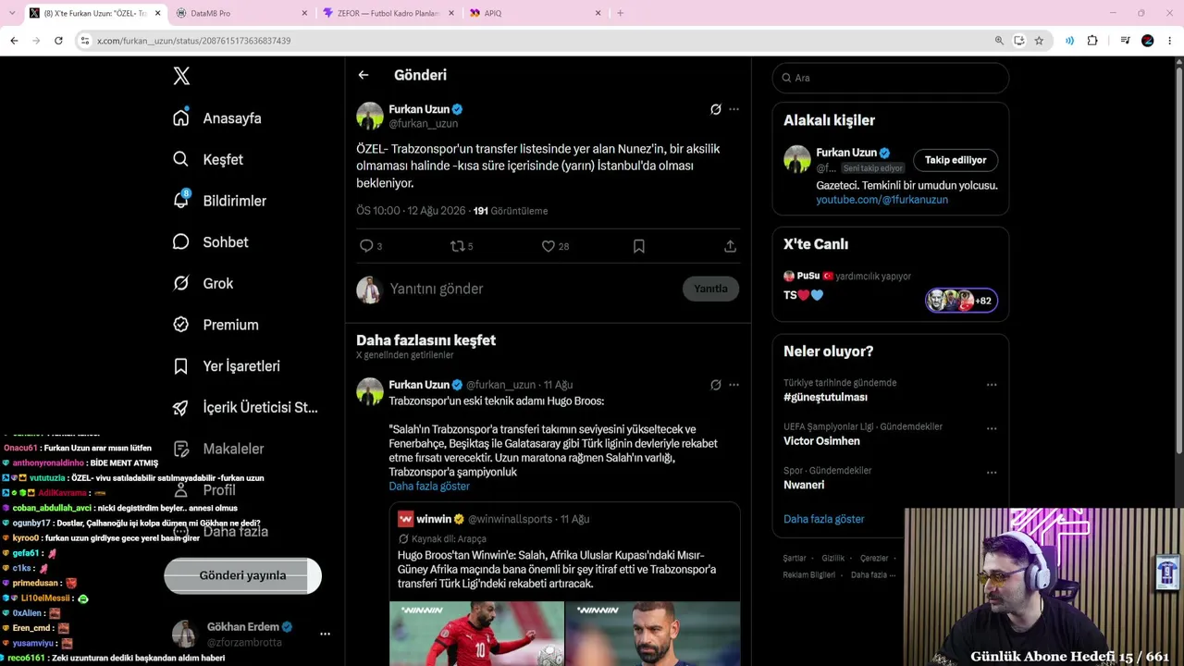Repost the post with 5 reposts
This screenshot has height=666, width=1184.
point(461,246)
